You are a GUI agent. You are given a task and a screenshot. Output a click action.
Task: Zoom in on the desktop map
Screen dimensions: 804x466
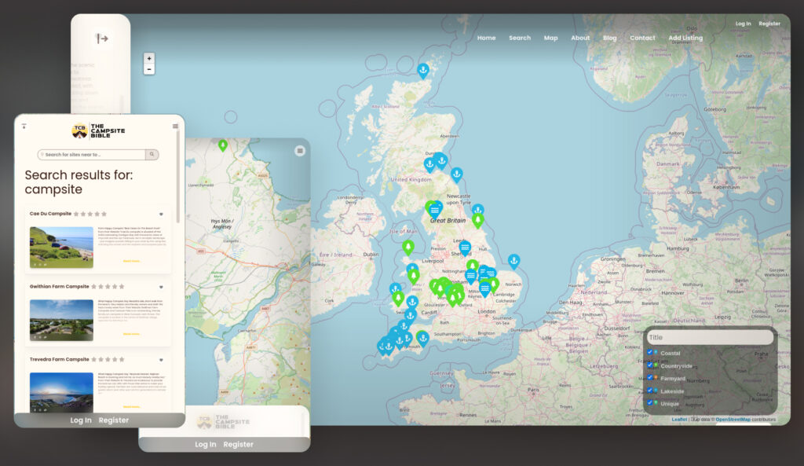coord(149,58)
